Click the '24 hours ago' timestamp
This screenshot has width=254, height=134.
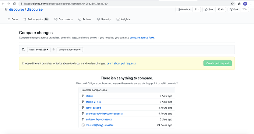tap(165, 125)
